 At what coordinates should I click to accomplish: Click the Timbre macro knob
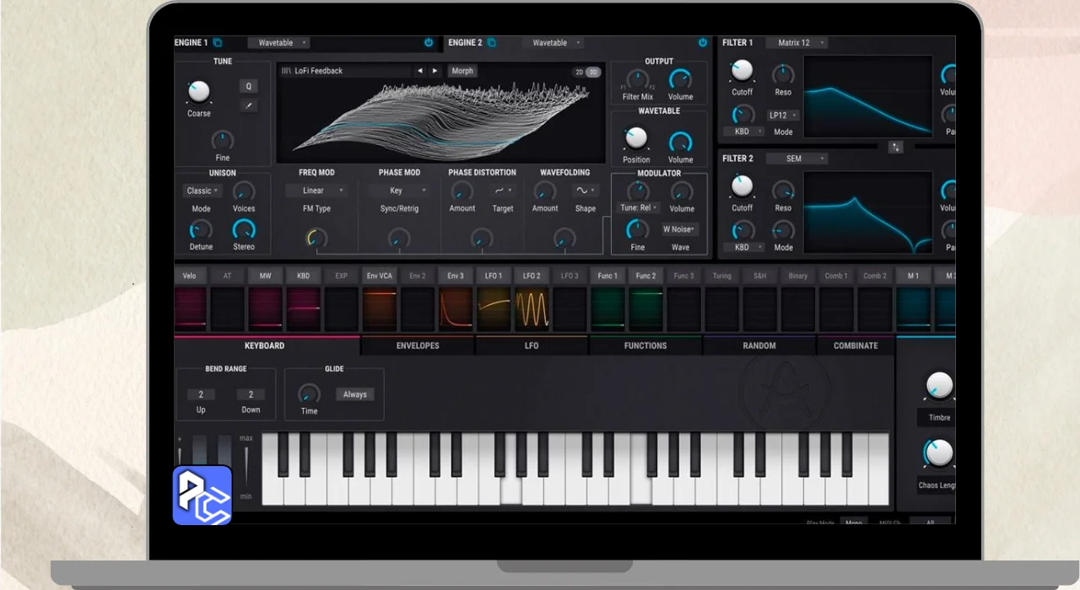click(939, 386)
